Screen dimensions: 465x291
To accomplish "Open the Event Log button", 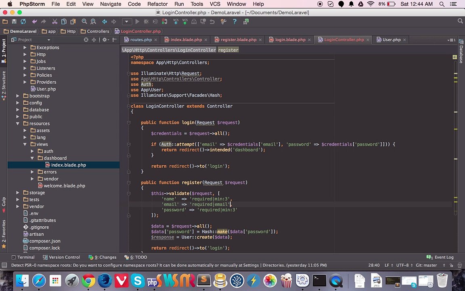I will [440, 257].
